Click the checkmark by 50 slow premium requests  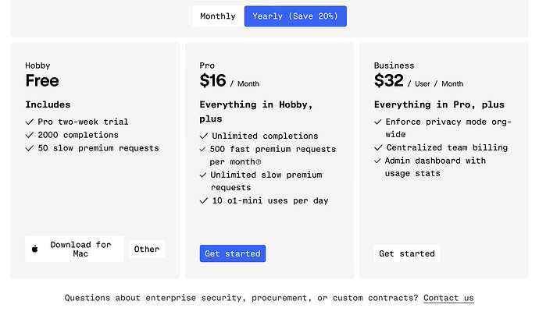(x=30, y=148)
